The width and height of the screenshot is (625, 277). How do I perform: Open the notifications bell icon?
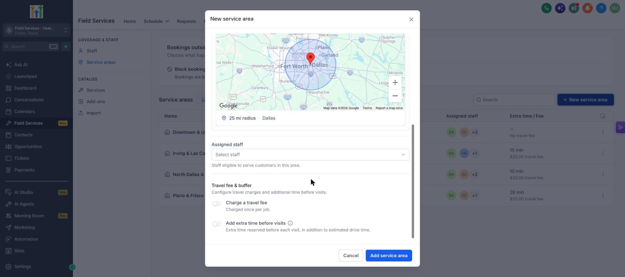point(587,8)
